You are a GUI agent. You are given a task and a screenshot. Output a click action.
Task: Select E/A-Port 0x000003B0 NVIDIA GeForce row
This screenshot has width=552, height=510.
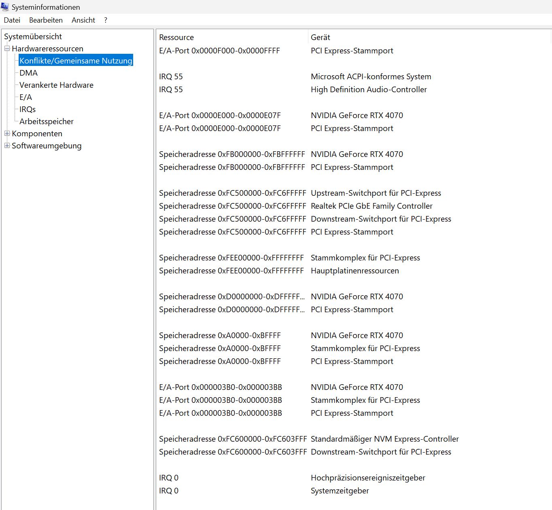pyautogui.click(x=354, y=387)
